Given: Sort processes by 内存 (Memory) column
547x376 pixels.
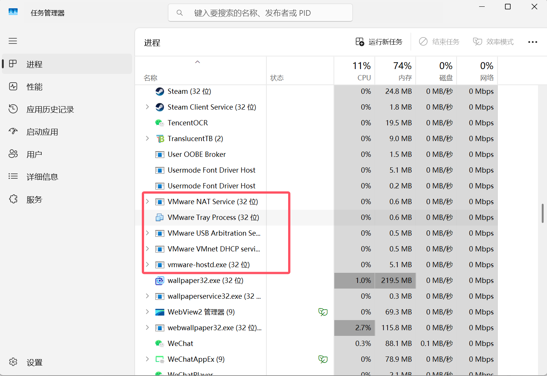Looking at the screenshot, I should [395, 71].
